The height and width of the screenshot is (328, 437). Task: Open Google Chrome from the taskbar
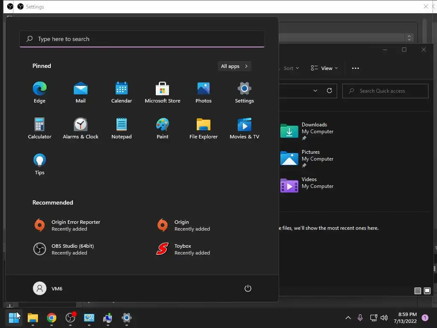click(x=52, y=318)
